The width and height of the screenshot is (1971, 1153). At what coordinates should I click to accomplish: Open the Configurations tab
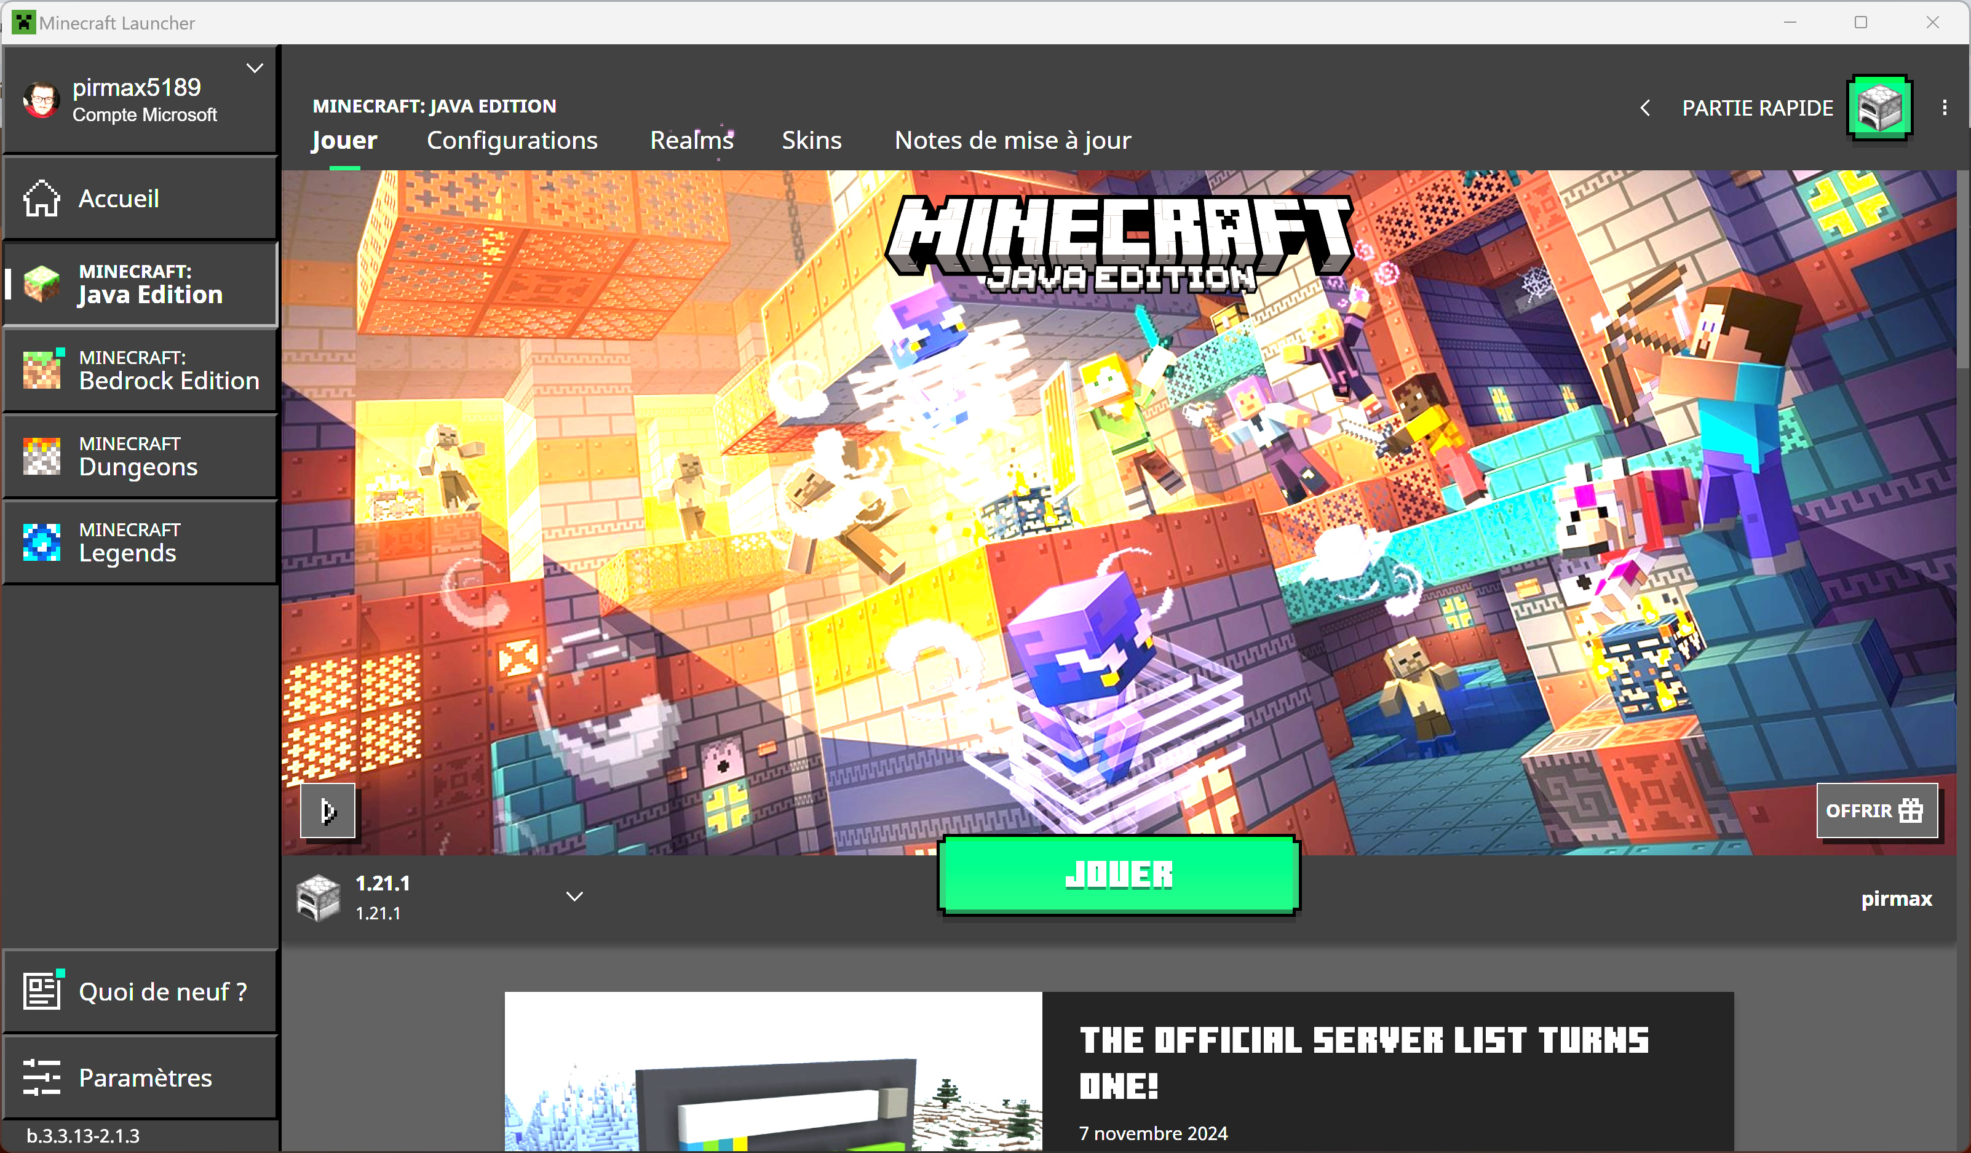[512, 140]
